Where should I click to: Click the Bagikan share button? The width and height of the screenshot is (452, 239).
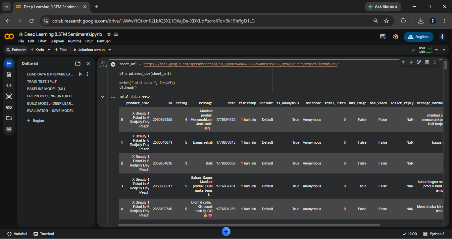419,37
